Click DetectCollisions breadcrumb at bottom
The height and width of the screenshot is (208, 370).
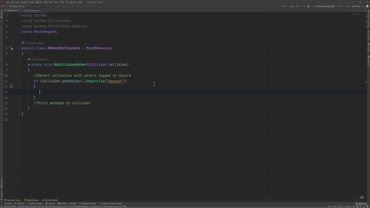point(31,200)
